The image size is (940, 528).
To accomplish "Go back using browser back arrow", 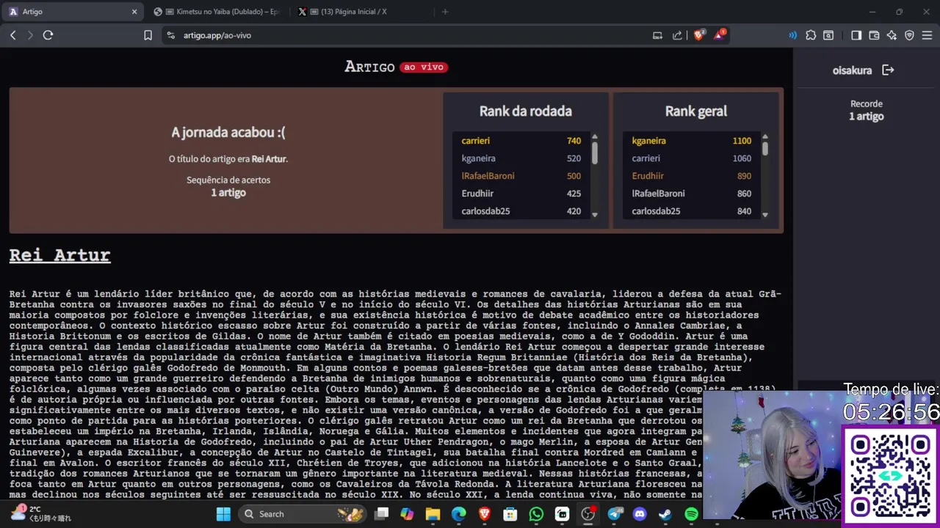I will [x=12, y=35].
